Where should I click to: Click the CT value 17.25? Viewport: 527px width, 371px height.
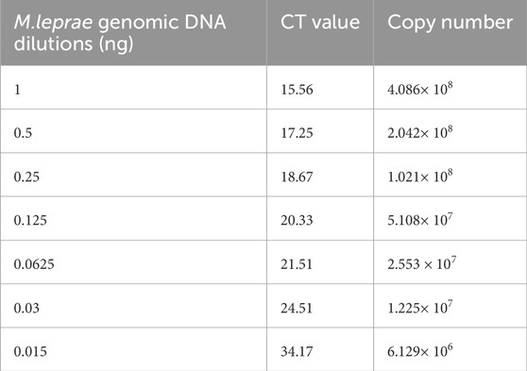[x=297, y=133]
